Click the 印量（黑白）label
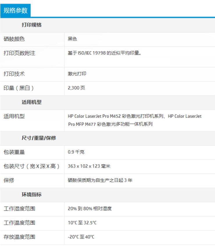This screenshot has height=246, width=215. click(19, 88)
